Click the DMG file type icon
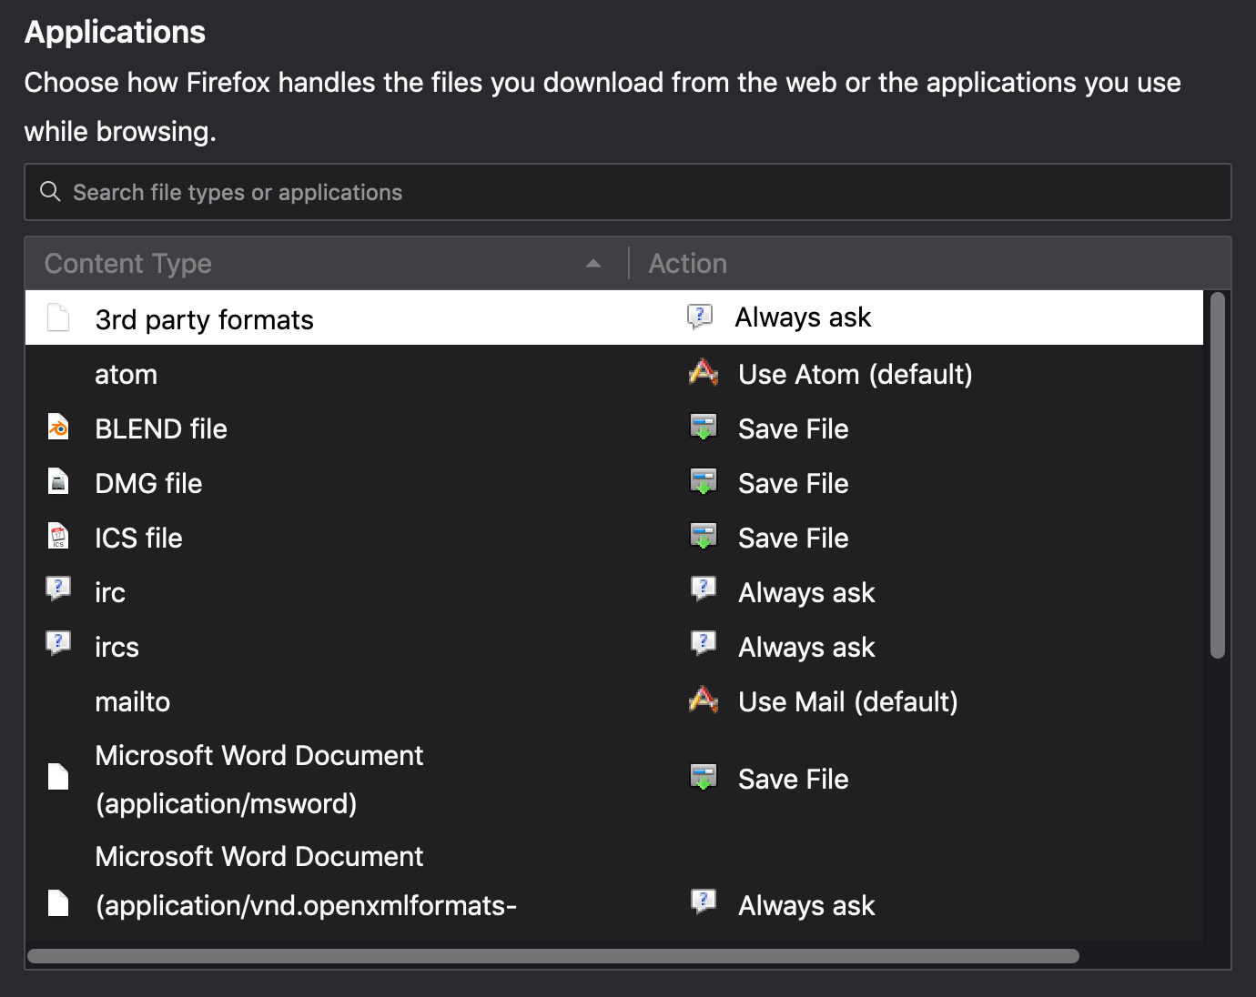The height and width of the screenshot is (997, 1256). coord(58,482)
